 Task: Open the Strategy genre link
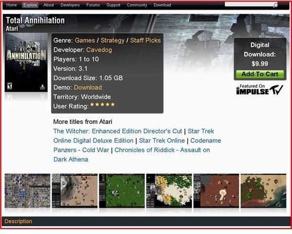pyautogui.click(x=112, y=40)
